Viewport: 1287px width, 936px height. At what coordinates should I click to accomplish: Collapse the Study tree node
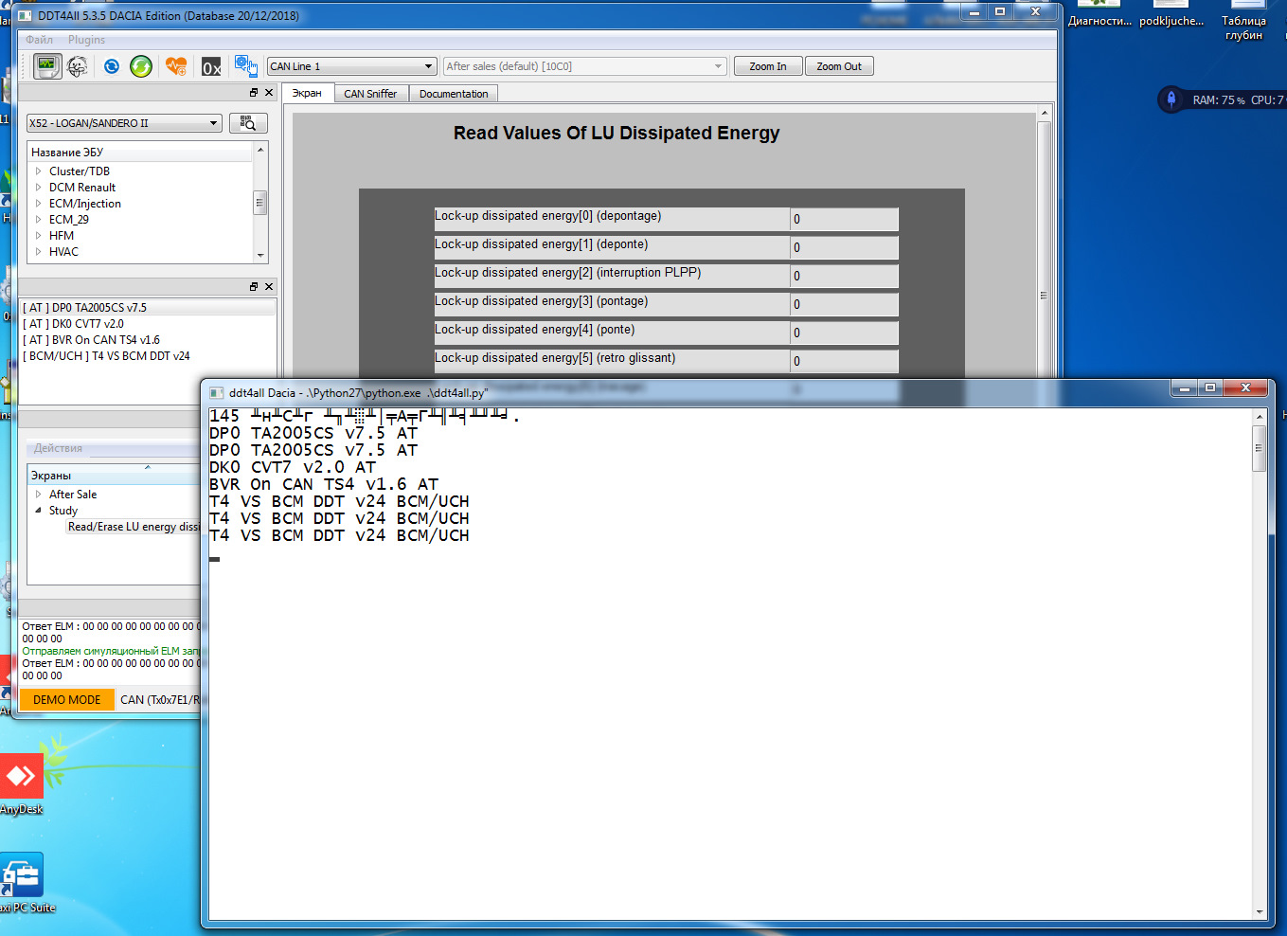(38, 511)
